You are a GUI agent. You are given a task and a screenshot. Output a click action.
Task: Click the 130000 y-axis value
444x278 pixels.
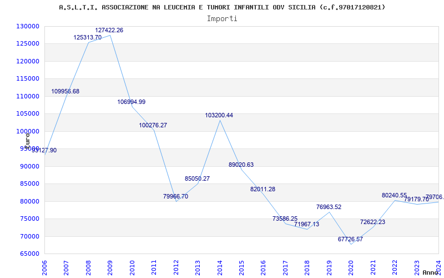(28, 26)
